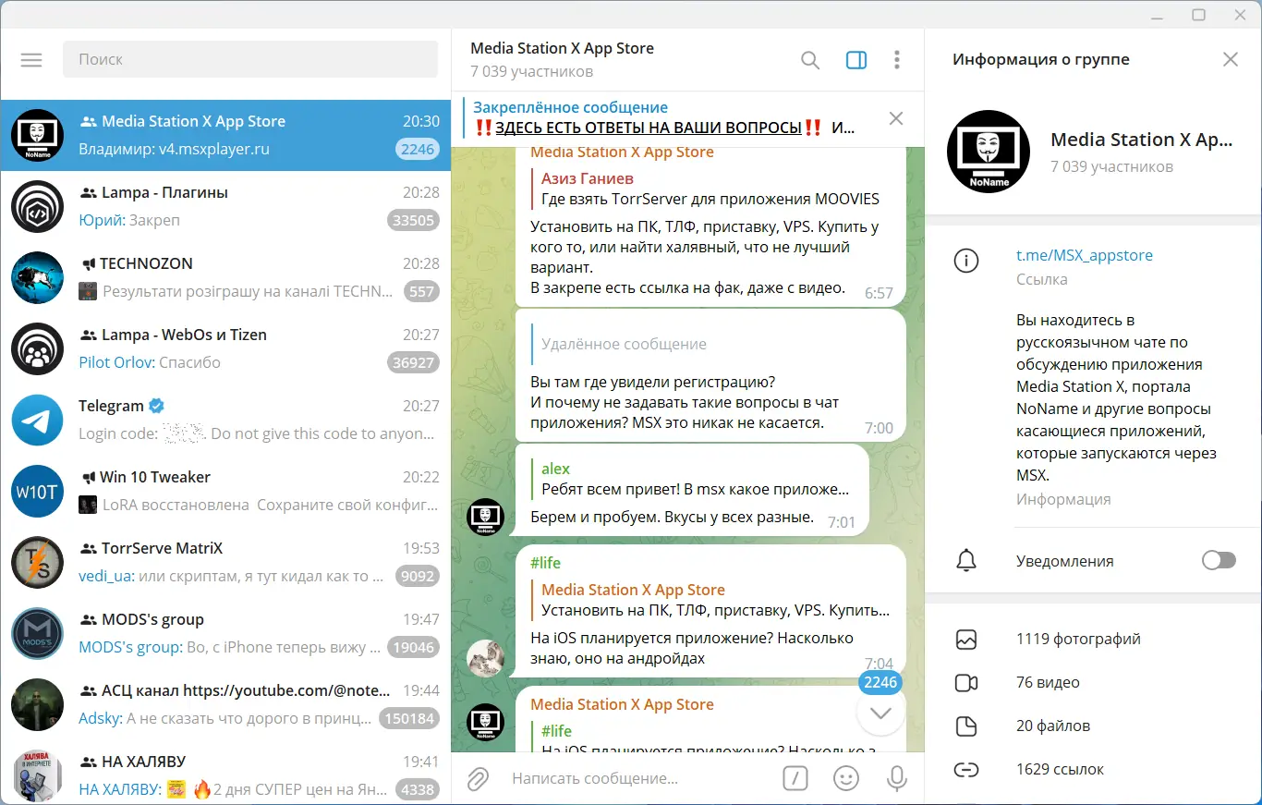Toggle notifications for the group

[x=1219, y=560]
